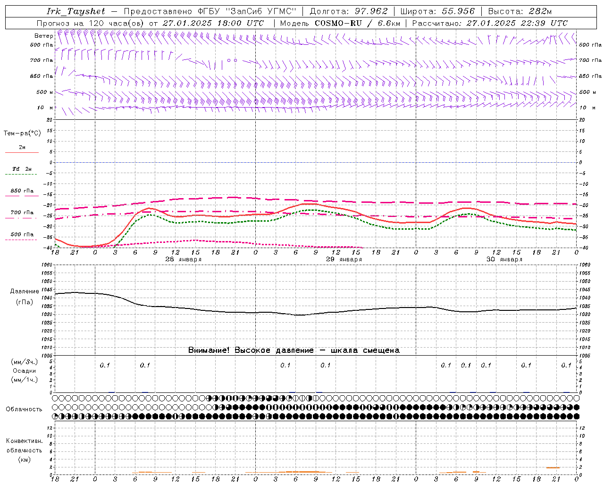The image size is (604, 483).
Task: Click the Td 2м legend label
Action: tap(22, 168)
